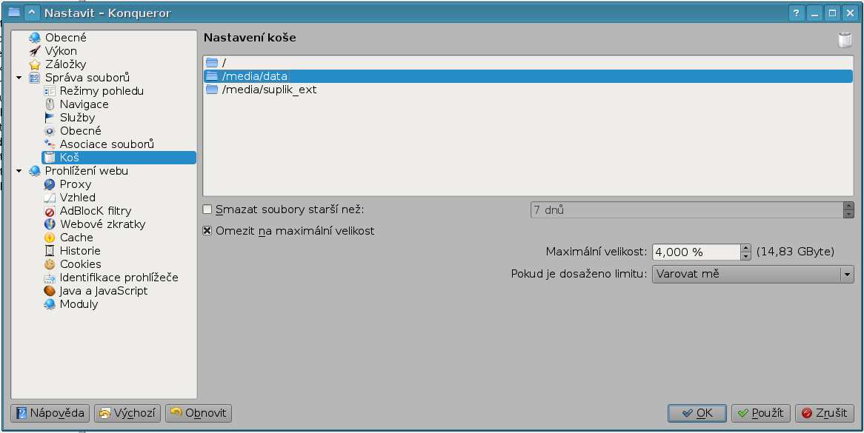Image resolution: width=864 pixels, height=433 pixels.
Task: Click the Identifikace prohlížeče icon
Action: 50,278
